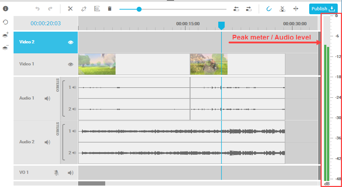
Task: Click the horizontal timeline scrollbar thumb
Action: 92,183
